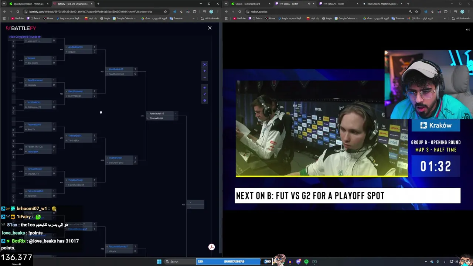Click the Battlefy logo
473x266 pixels.
(21, 28)
